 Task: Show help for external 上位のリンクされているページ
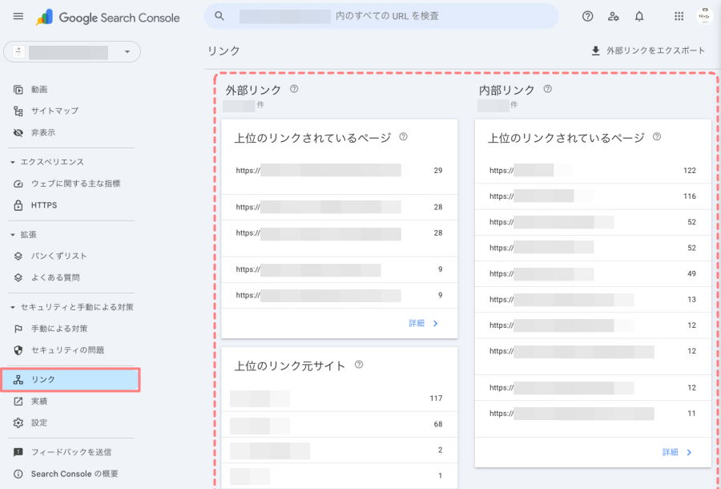click(x=403, y=136)
